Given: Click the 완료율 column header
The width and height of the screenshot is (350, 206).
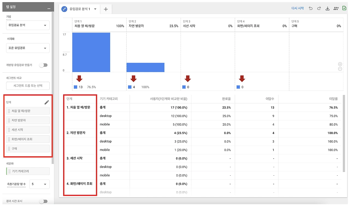Looking at the screenshot, I should (226, 99).
